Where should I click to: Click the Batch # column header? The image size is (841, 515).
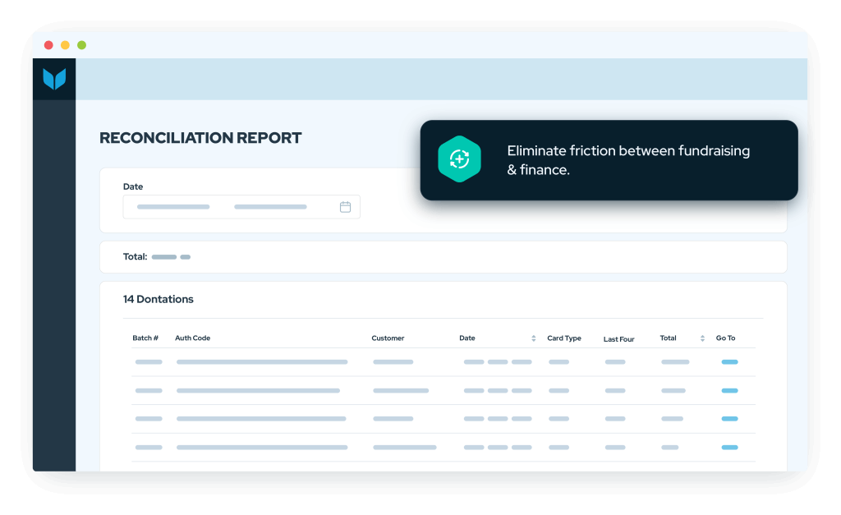coord(145,338)
